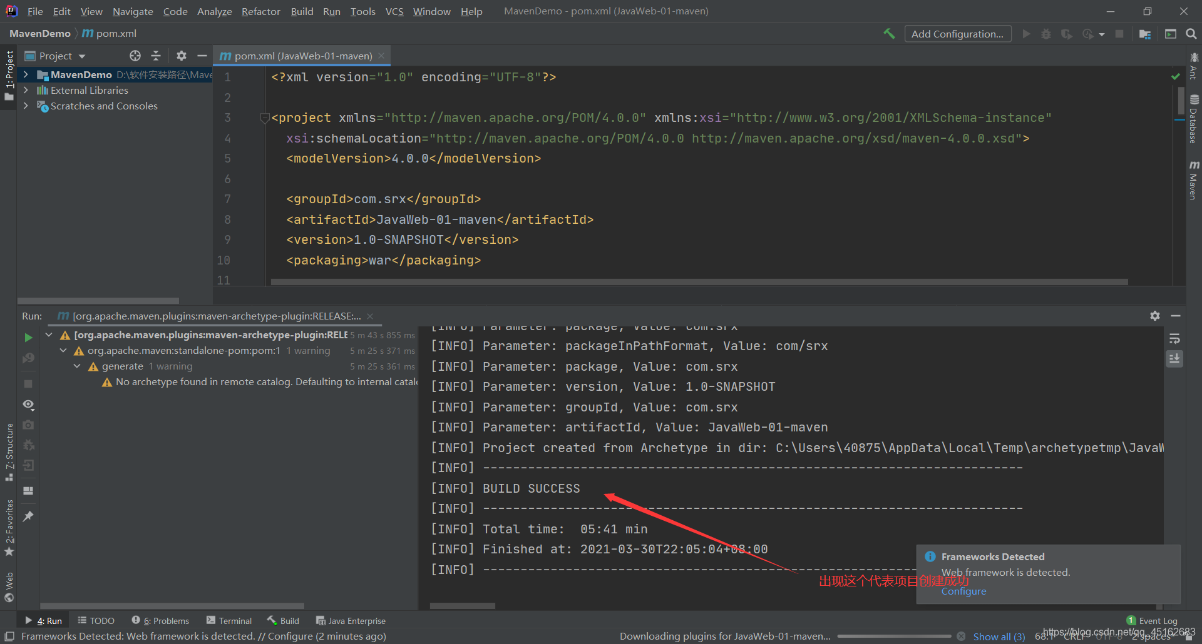Open the Refactor menu
This screenshot has width=1202, height=644.
pos(260,11)
